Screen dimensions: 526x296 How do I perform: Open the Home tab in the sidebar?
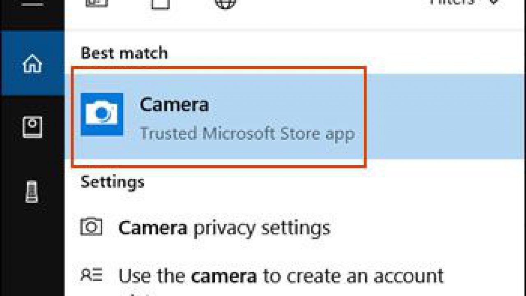32,63
